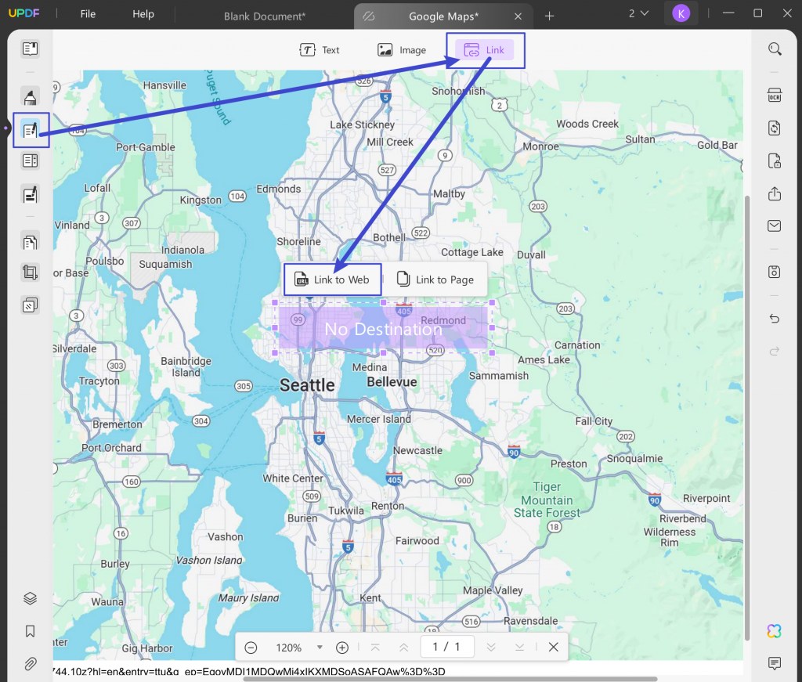The height and width of the screenshot is (682, 802).
Task: Save the document with the save icon
Action: click(x=775, y=272)
